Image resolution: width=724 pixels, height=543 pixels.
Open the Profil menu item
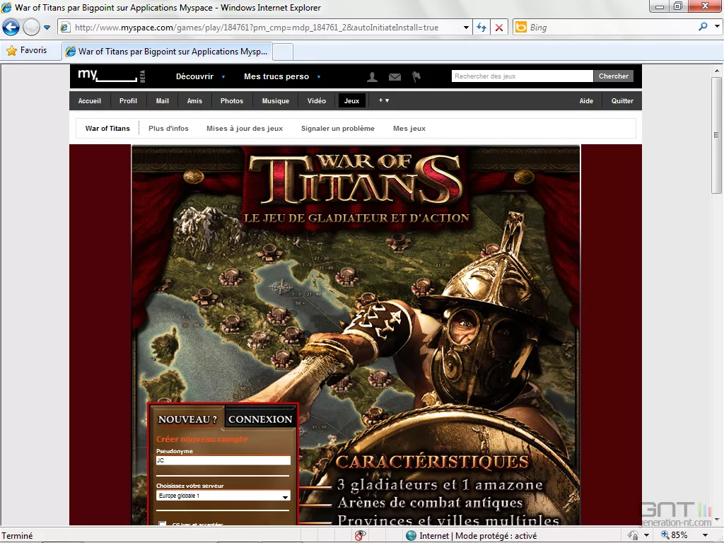point(128,100)
